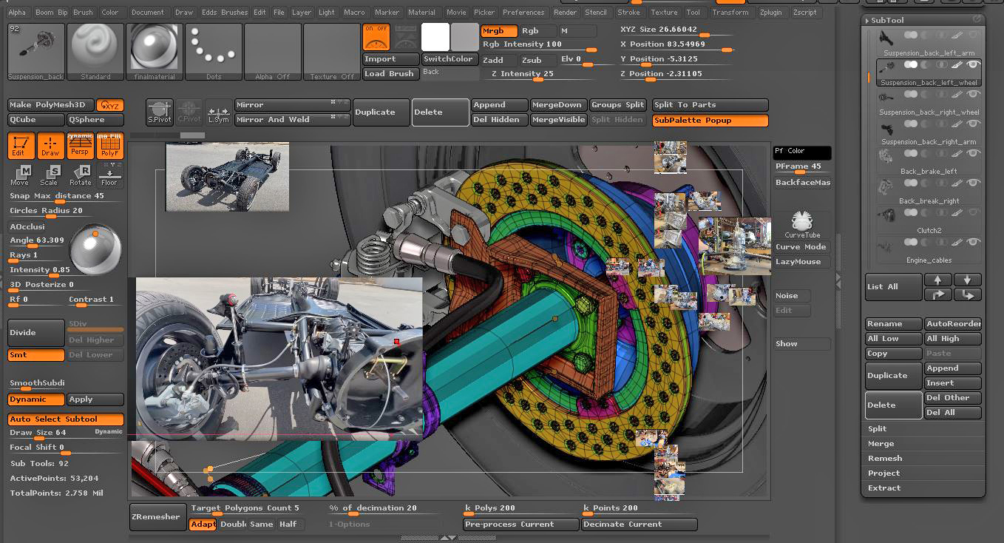Toggle PolyF polyframe display
This screenshot has height=543, width=1004.
coord(109,146)
